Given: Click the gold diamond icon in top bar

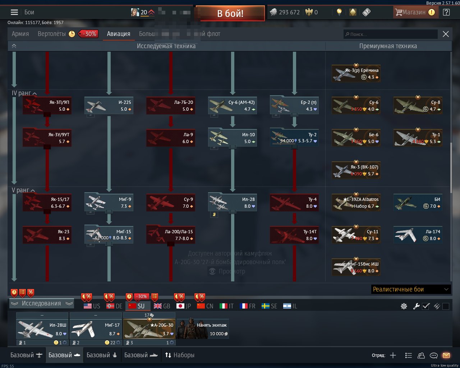Looking at the screenshot, I should (353, 12).
